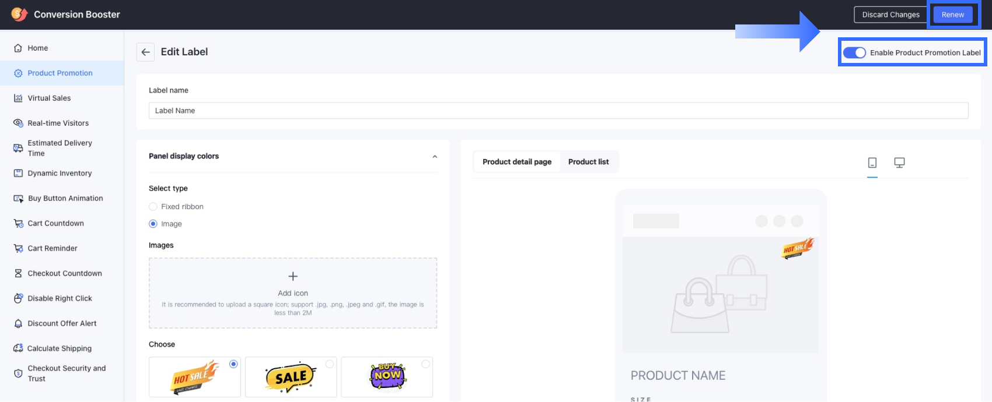The height and width of the screenshot is (402, 992).
Task: Select the HOT SALE label radio button
Action: coord(233,364)
